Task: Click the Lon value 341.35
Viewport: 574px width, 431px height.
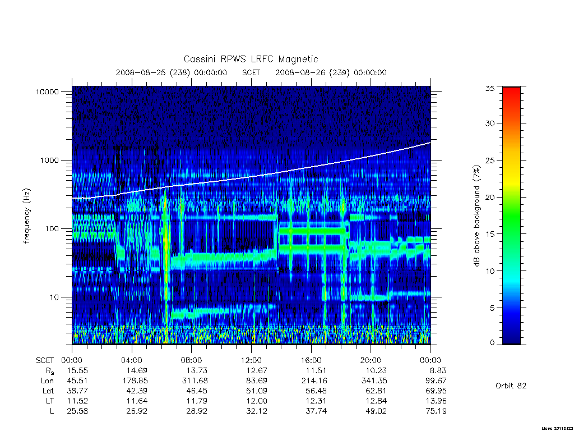Action: click(373, 381)
